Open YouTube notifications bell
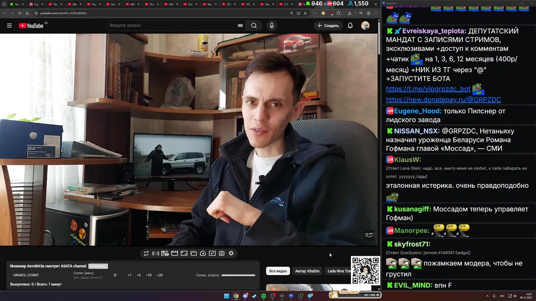This screenshot has height=301, width=536. tap(350, 26)
